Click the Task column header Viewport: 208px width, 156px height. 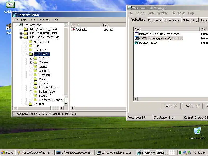(167, 29)
